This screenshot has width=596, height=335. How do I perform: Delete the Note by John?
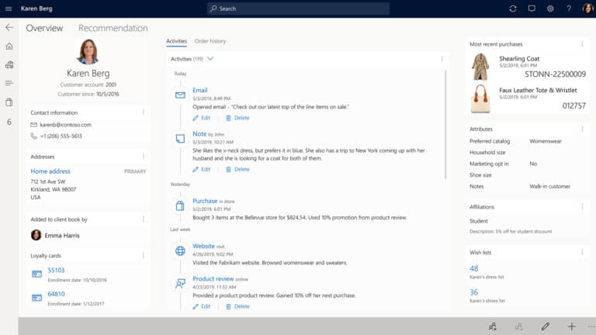237,169
